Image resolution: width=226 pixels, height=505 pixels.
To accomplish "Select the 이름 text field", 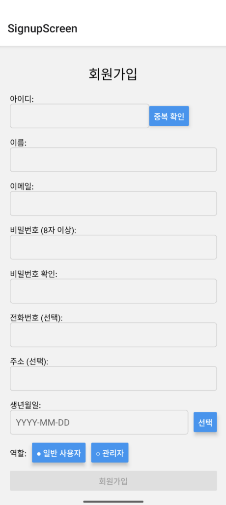I will (x=113, y=160).
